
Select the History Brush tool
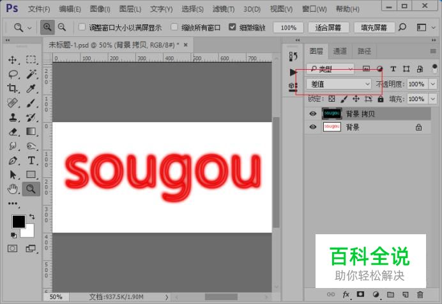point(31,117)
